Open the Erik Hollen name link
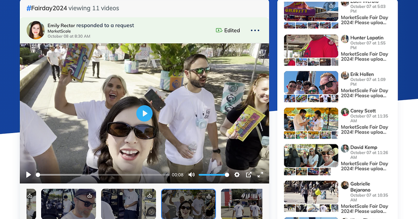 [362, 74]
